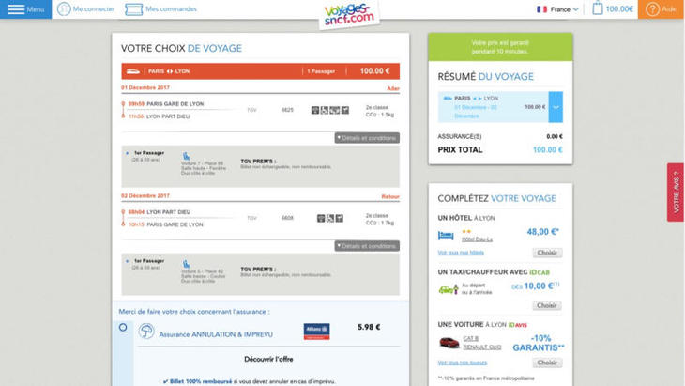Click Choisir button for the rental car
This screenshot has height=386, width=685.
point(546,362)
